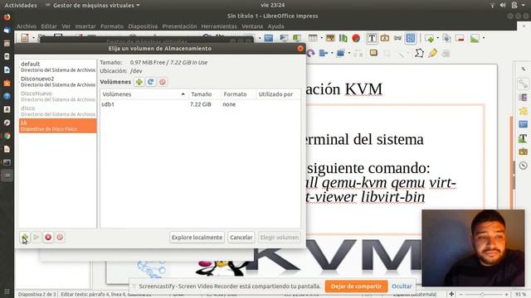Open sidebar Properties panel icon
The height and width of the screenshot is (298, 531).
click(524, 84)
